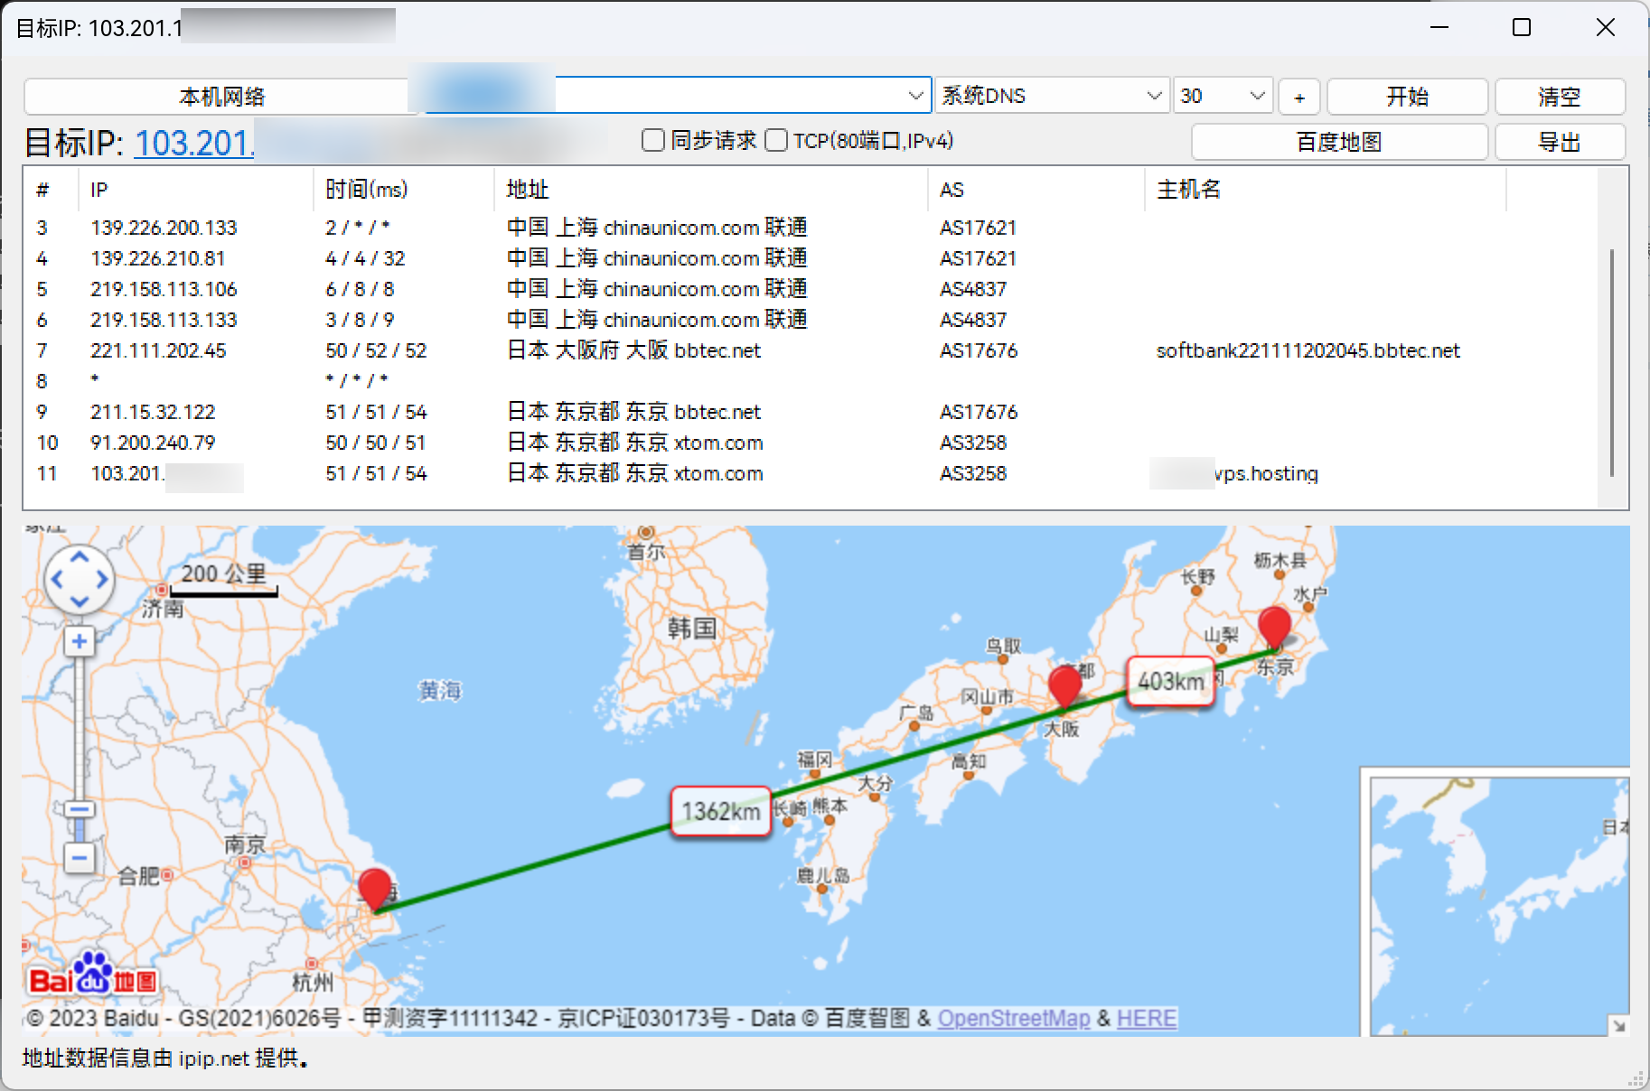Click the map zoom out minus button
The height and width of the screenshot is (1091, 1650).
click(80, 857)
